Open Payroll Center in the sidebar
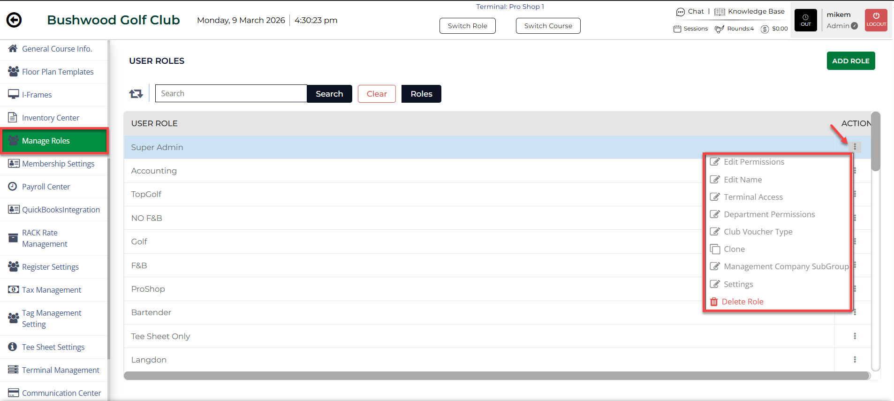The width and height of the screenshot is (894, 401). [46, 187]
